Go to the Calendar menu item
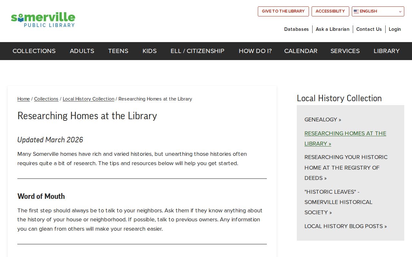Screen dimensions: 412x257 pos(301,51)
